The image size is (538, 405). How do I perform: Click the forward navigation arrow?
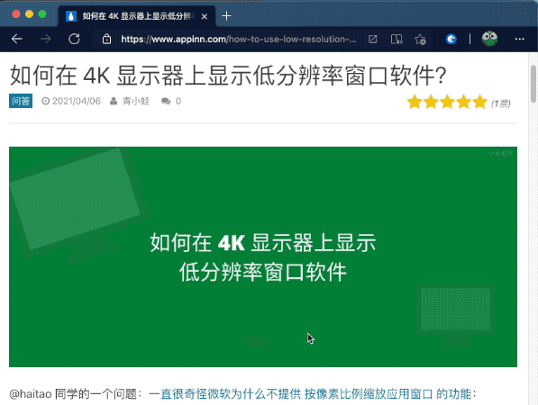pyautogui.click(x=45, y=39)
